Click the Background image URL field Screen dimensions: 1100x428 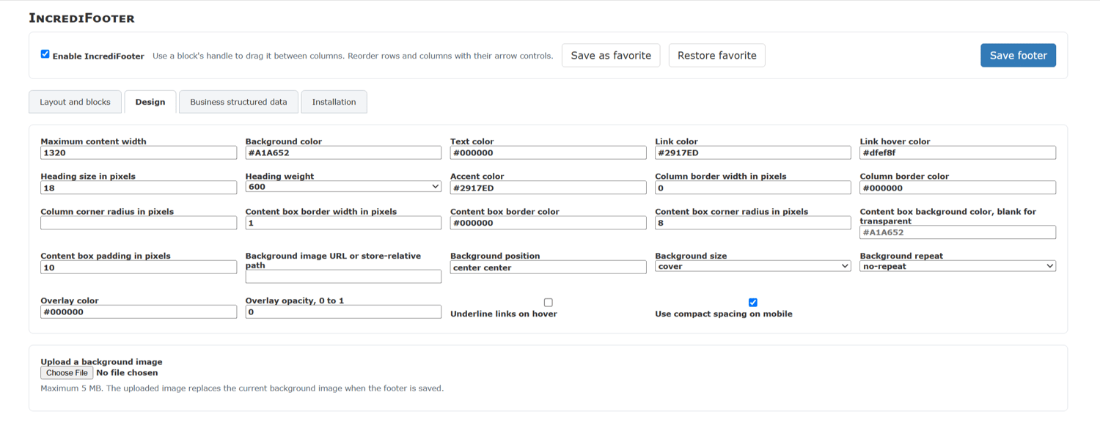click(343, 277)
